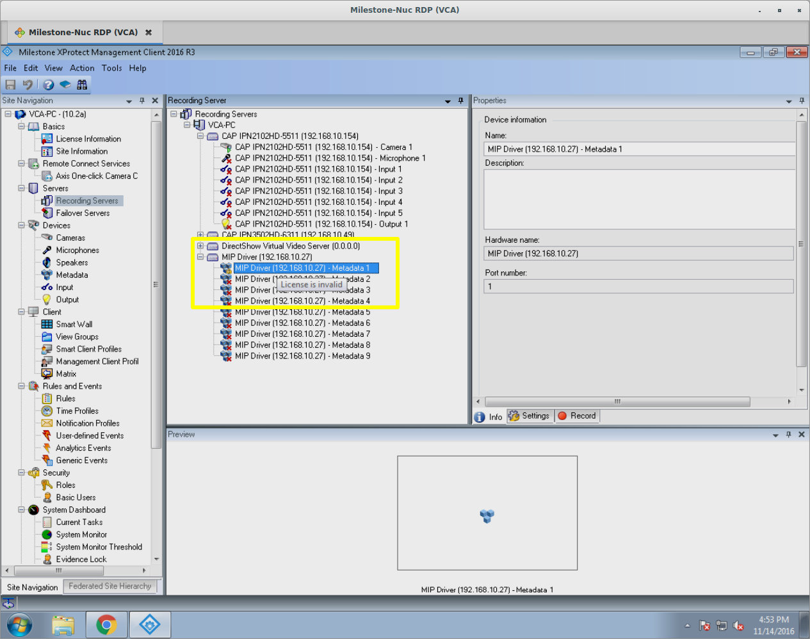Image resolution: width=810 pixels, height=639 pixels.
Task: Switch to Federated Site Hierarchy tab
Action: coord(110,586)
